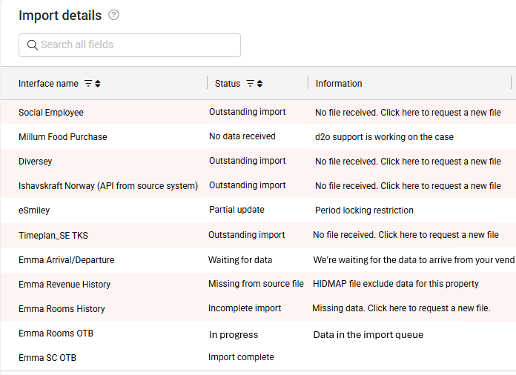516x375 pixels.
Task: Click the In progress status
Action: pyautogui.click(x=234, y=335)
